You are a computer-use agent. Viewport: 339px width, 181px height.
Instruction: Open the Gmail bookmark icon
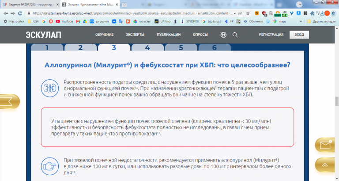[78, 21]
